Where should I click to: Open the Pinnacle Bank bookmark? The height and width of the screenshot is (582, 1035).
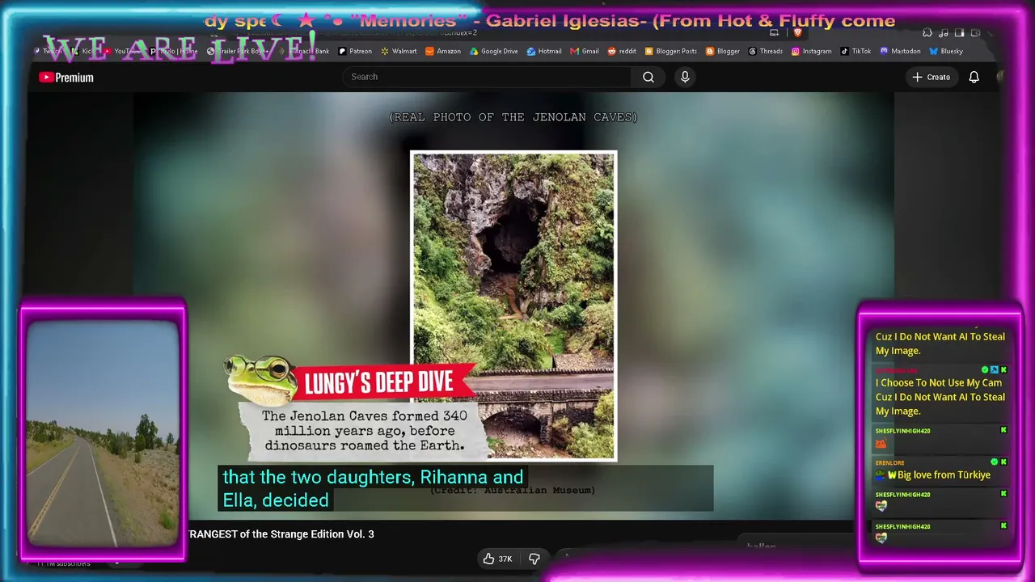[305, 51]
